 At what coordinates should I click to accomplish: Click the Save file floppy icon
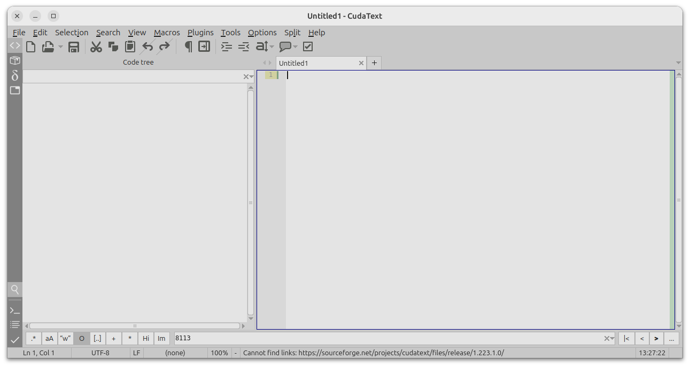pos(74,47)
